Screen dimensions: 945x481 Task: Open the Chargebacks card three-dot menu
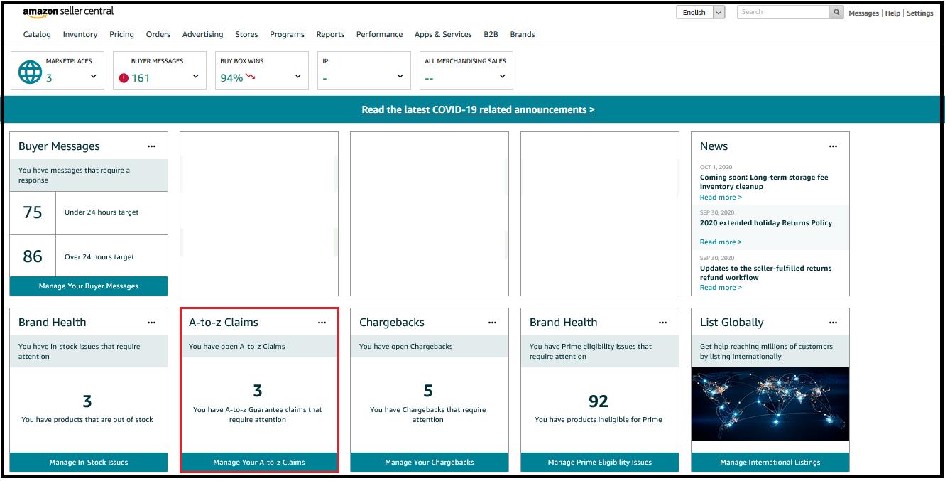(492, 323)
